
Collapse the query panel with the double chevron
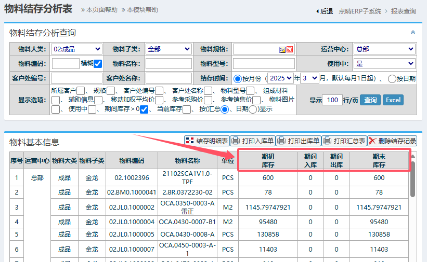(413, 32)
